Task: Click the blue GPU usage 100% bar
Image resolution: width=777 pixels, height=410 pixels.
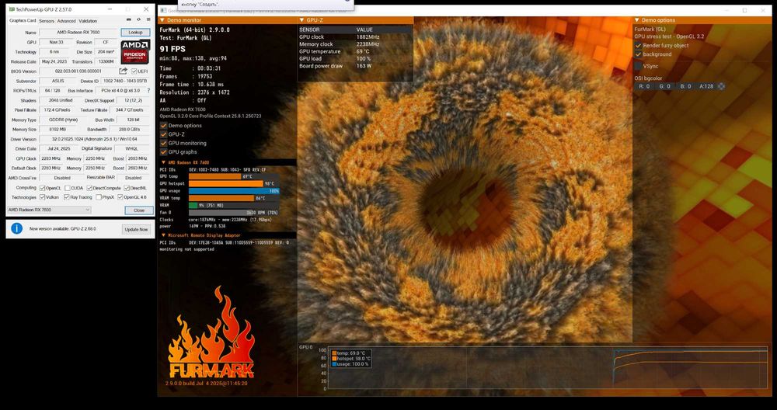Action: click(x=234, y=191)
